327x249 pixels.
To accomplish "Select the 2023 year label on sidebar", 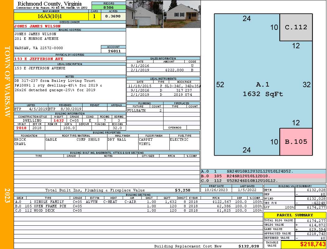I will click(x=7, y=195).
